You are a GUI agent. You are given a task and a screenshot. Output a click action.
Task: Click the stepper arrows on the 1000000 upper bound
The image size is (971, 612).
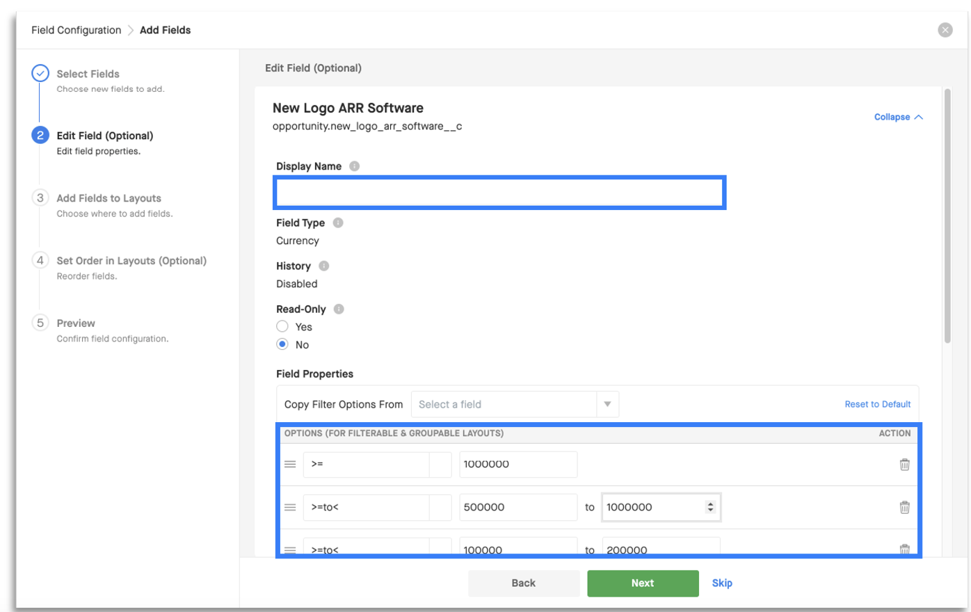pyautogui.click(x=710, y=508)
